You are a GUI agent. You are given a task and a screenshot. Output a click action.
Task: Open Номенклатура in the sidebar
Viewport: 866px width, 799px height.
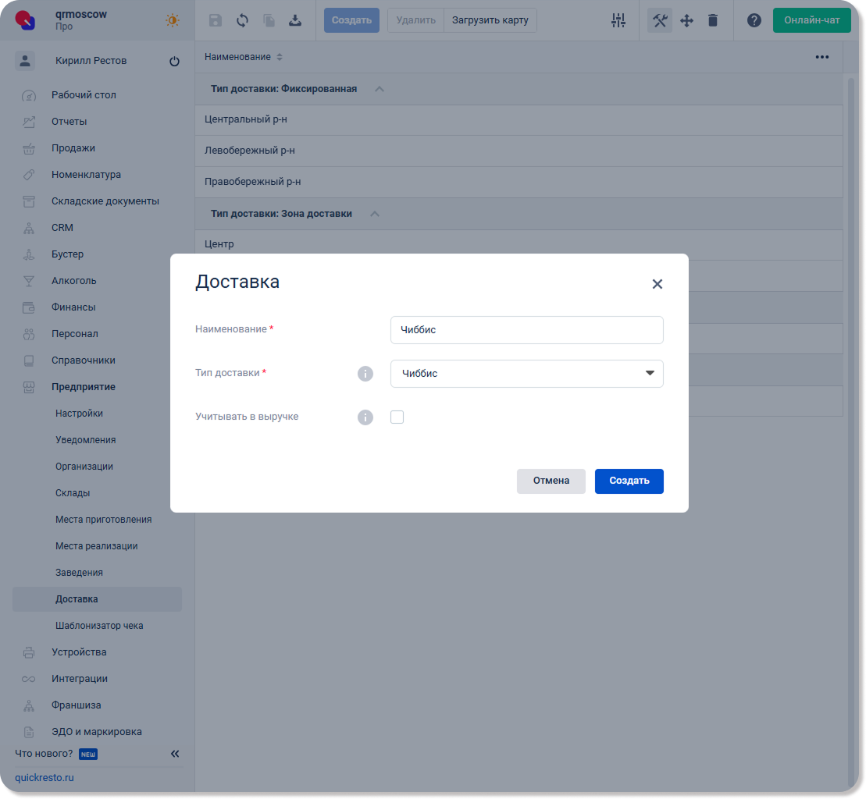pyautogui.click(x=86, y=175)
